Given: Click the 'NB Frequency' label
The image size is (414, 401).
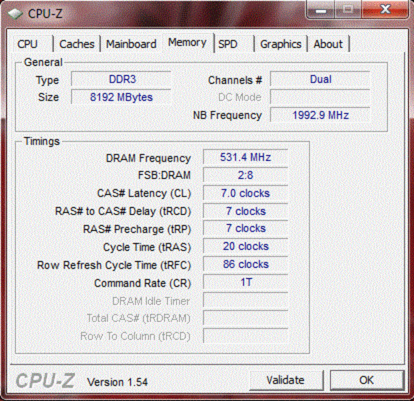Looking at the screenshot, I should 227,115.
